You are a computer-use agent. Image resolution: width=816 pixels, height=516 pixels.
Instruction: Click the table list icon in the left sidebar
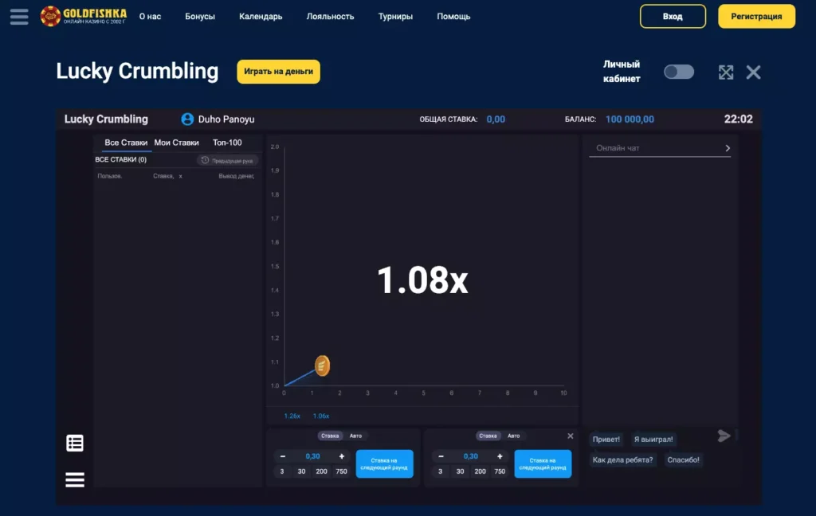(x=75, y=444)
